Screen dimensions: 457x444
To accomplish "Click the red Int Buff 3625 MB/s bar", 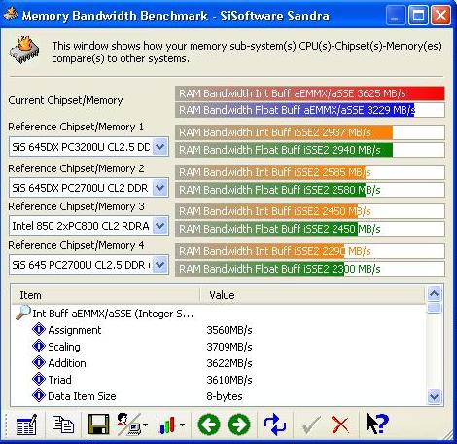I will point(310,93).
